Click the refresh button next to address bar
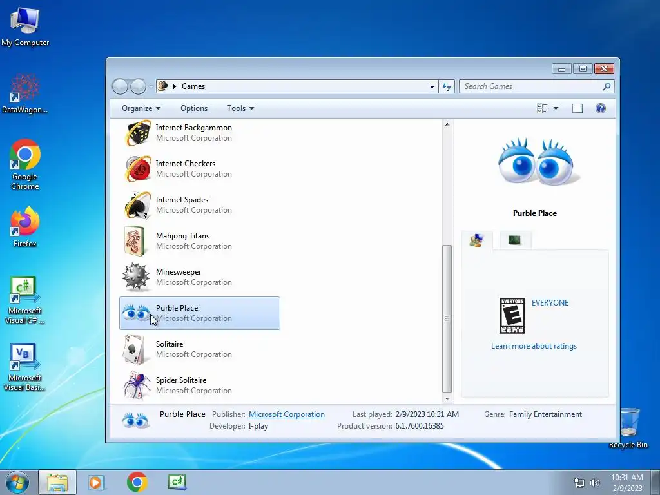The height and width of the screenshot is (495, 660). 447,86
